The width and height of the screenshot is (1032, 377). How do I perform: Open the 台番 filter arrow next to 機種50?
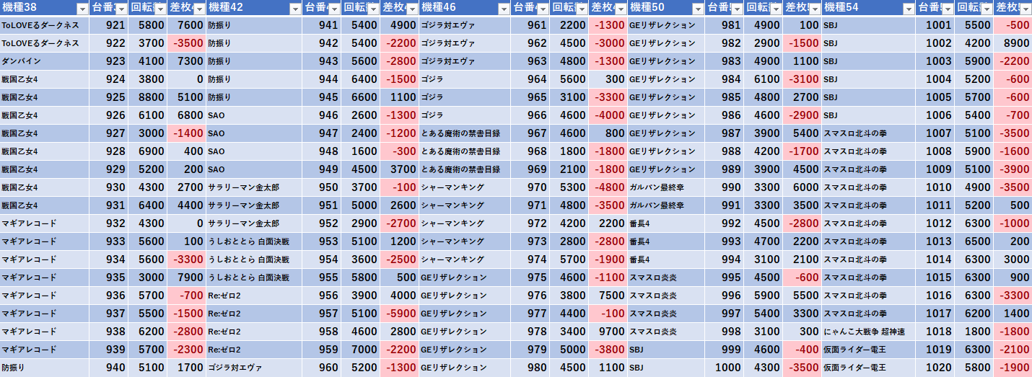pyautogui.click(x=736, y=9)
